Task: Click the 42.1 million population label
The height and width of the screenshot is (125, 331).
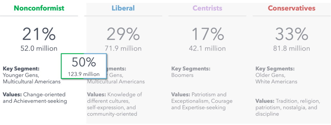Action: [207, 49]
